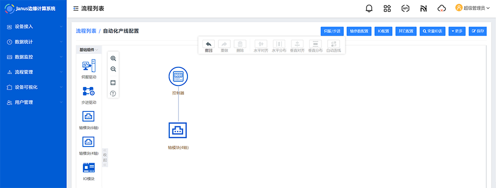This screenshot has width=496, height=188.
Task: Click the undo (撤回) toolbar icon
Action: click(x=209, y=44)
